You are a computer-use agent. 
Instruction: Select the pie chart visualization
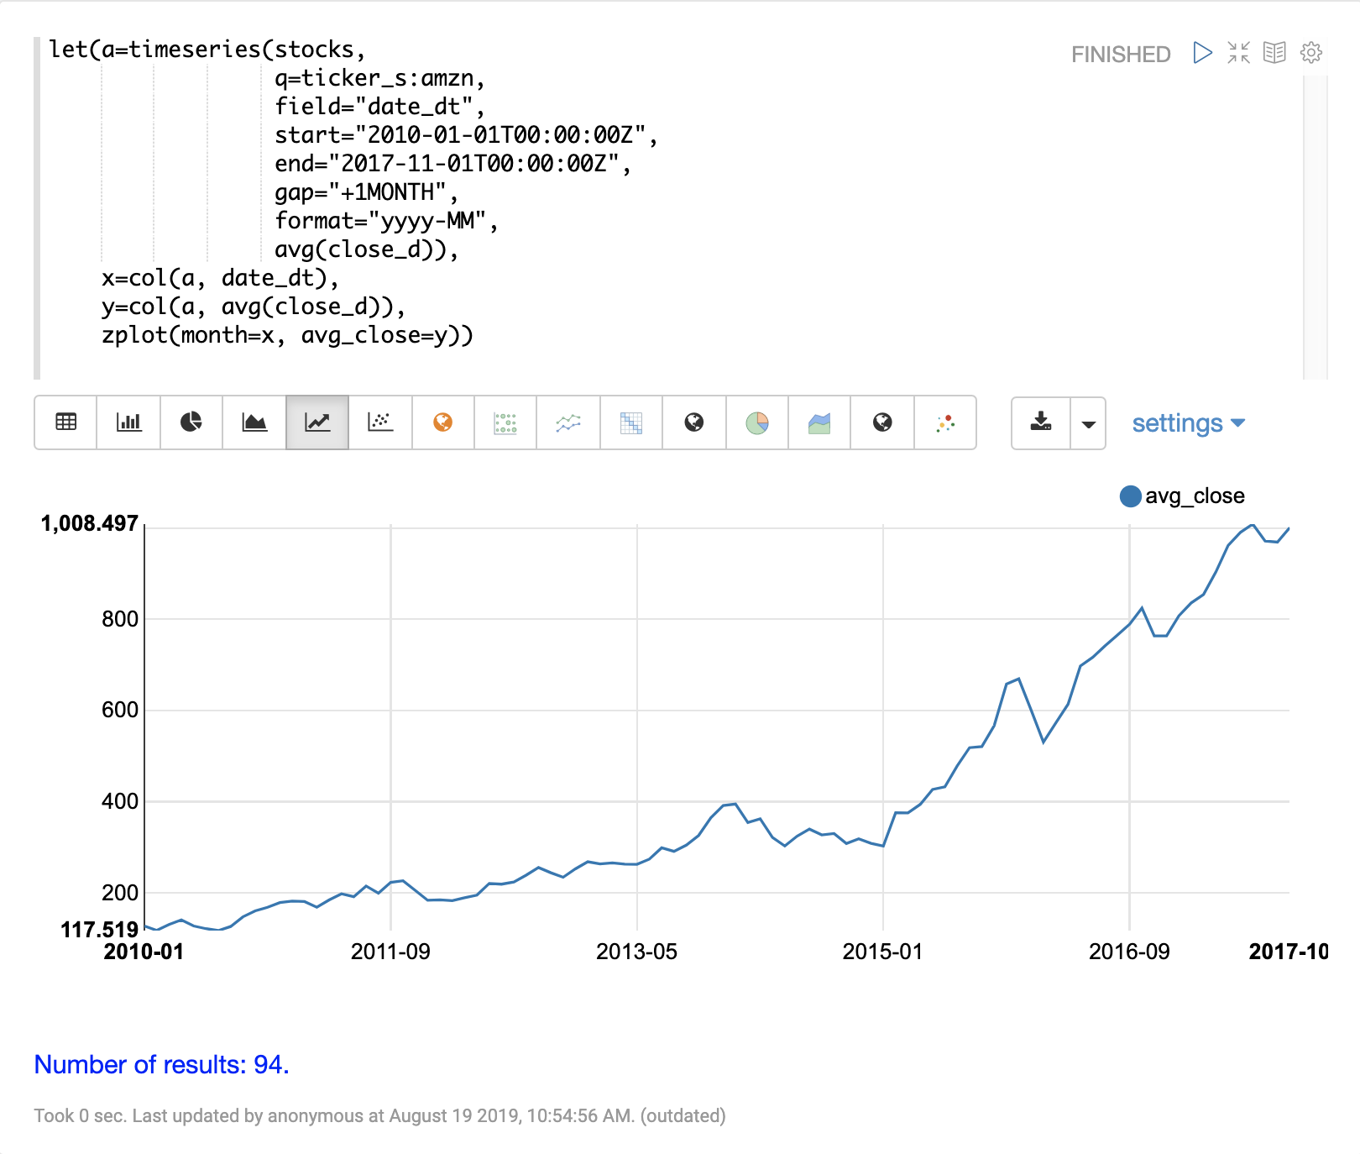tap(191, 422)
